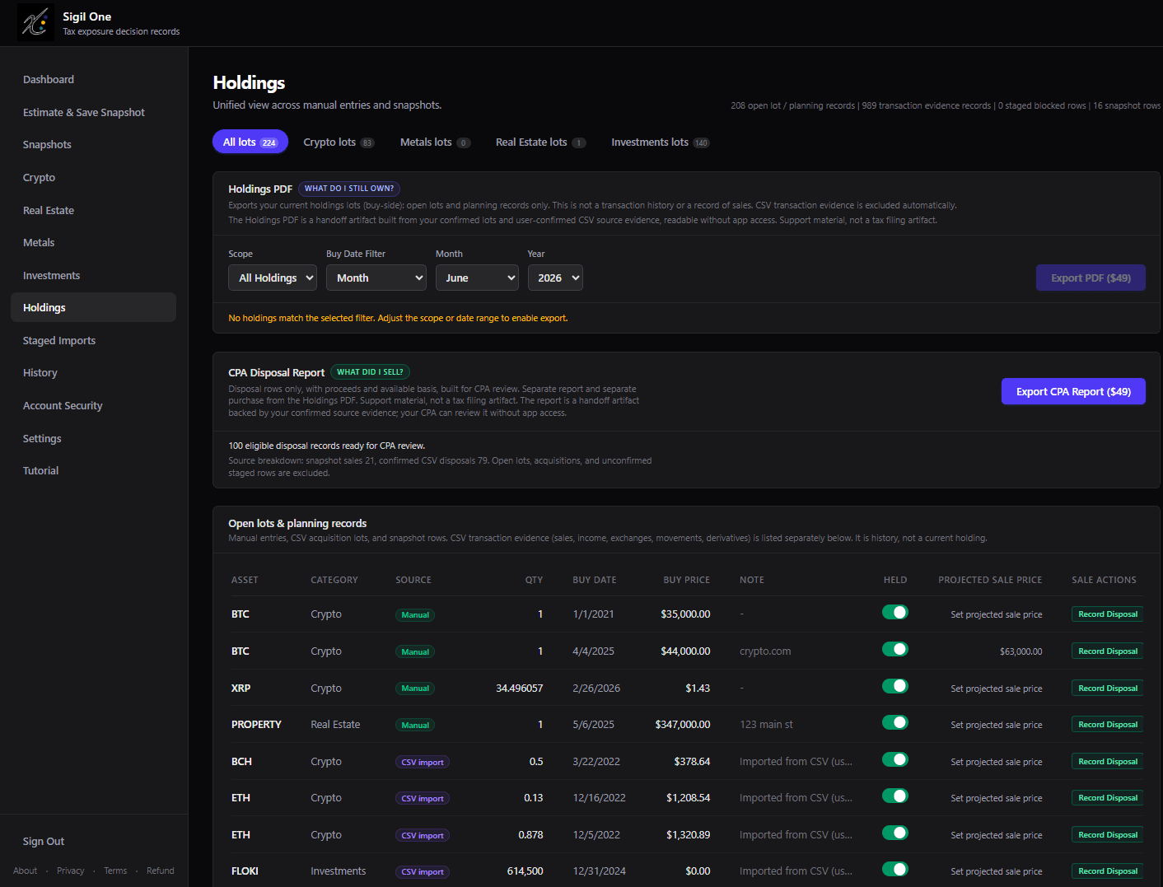
Task: Record Disposal for XRP row
Action: tap(1107, 688)
